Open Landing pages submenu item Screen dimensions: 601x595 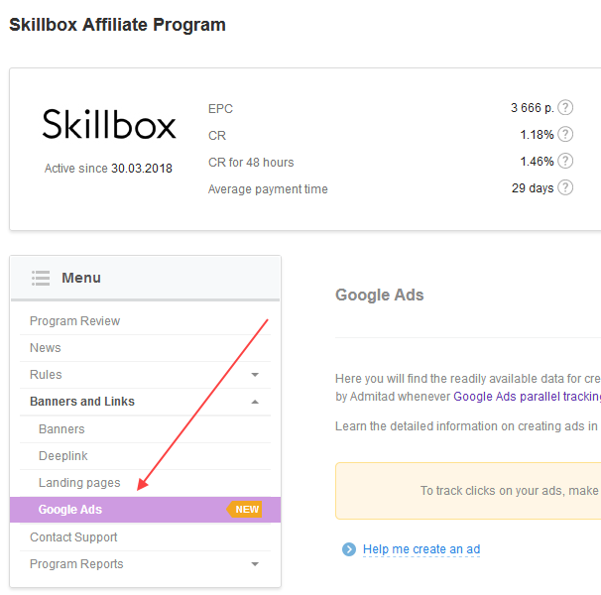145,483
